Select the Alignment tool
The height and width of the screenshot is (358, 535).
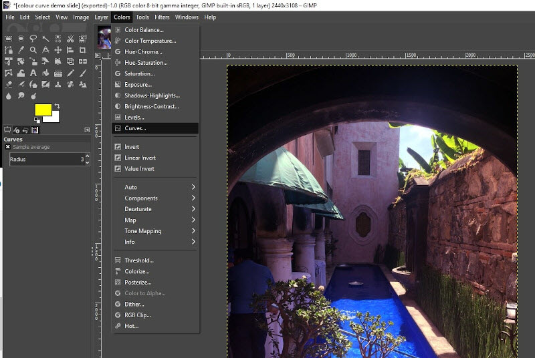pos(70,50)
